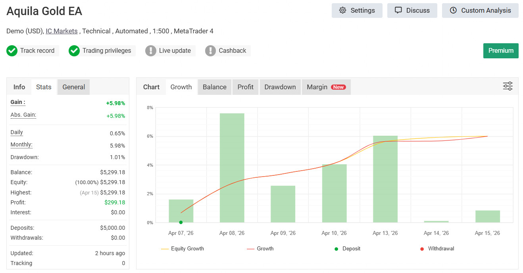Switch to the General tab
This screenshot has width=523, height=273.
click(x=74, y=87)
